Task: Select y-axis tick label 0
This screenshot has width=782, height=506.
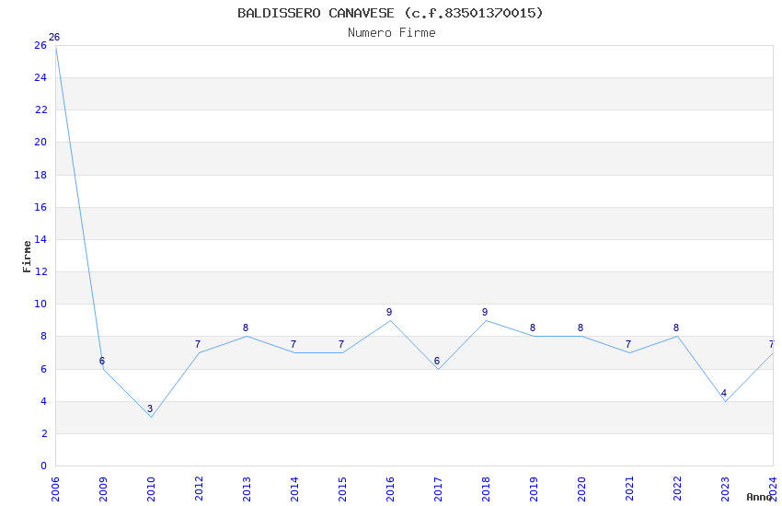Action: [43, 466]
